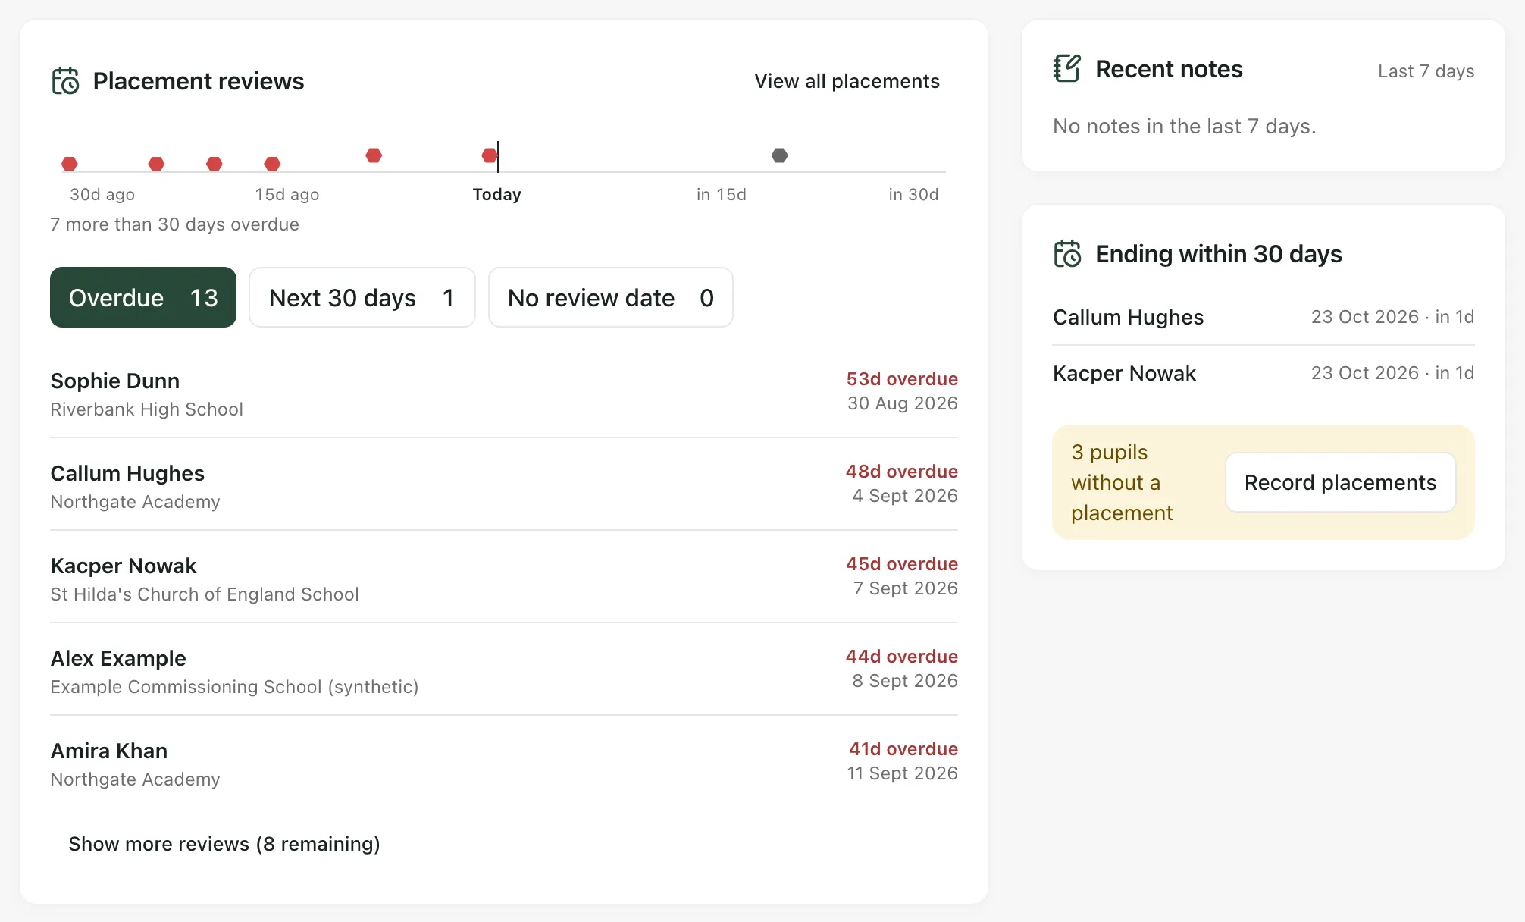This screenshot has width=1525, height=922.
Task: Click the in 15d timeline label
Action: (722, 194)
